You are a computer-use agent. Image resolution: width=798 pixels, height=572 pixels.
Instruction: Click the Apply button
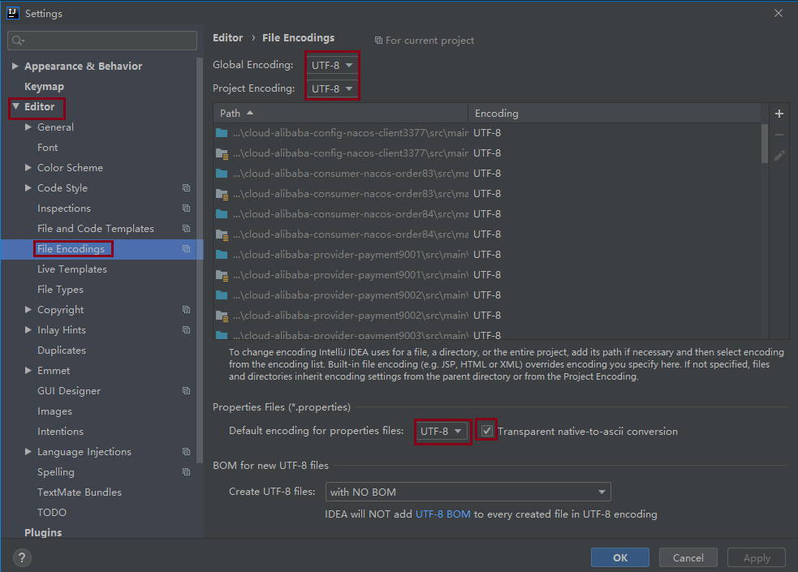[x=757, y=557]
